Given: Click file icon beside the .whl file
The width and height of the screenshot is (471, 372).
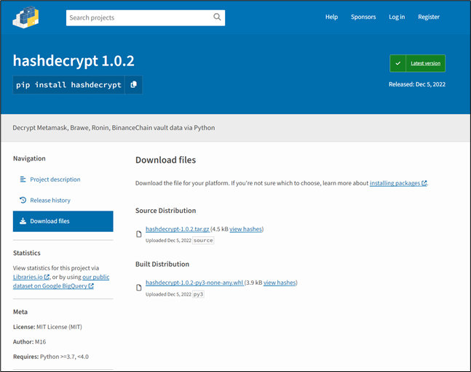Looking at the screenshot, I should [139, 288].
